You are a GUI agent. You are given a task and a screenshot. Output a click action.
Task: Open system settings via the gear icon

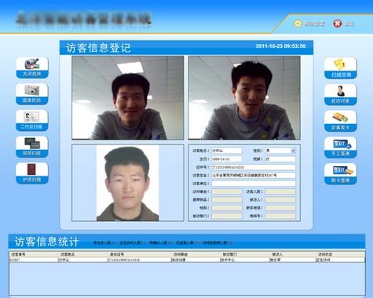298,24
